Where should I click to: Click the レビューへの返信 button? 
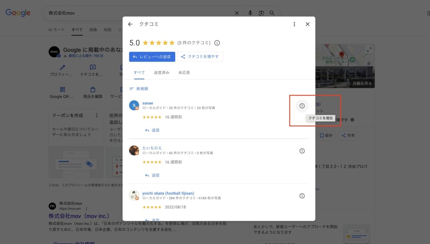[152, 57]
